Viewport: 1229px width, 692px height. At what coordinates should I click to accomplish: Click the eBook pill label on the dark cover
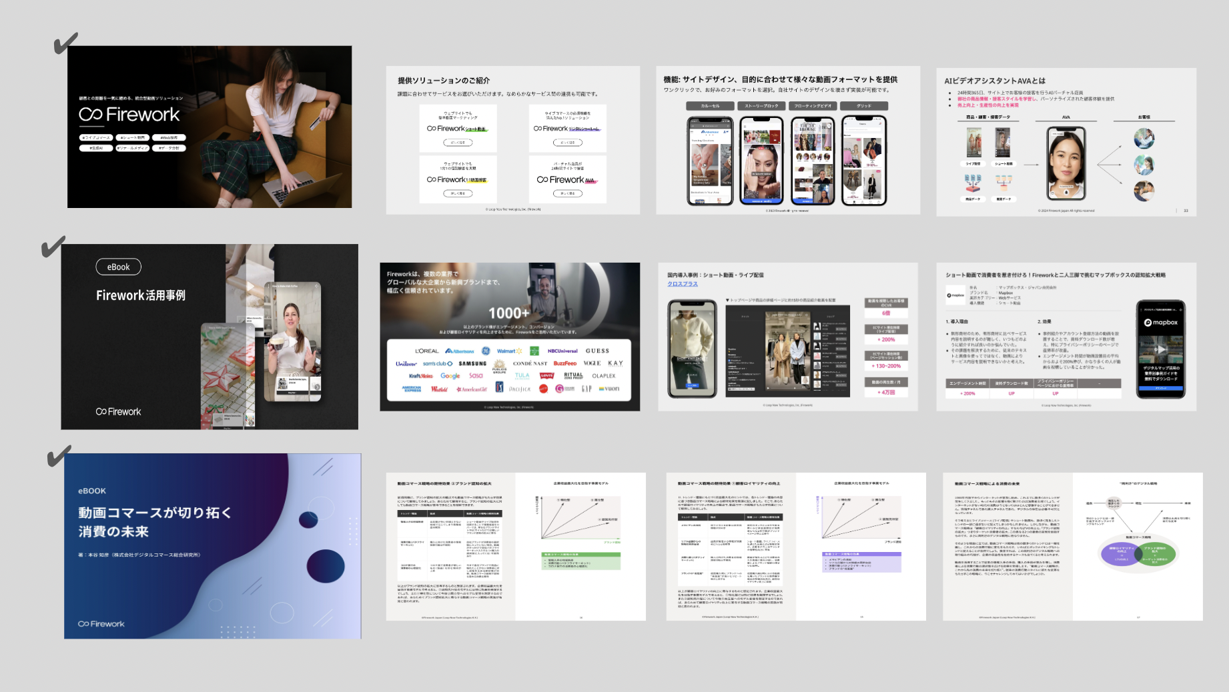pos(118,267)
